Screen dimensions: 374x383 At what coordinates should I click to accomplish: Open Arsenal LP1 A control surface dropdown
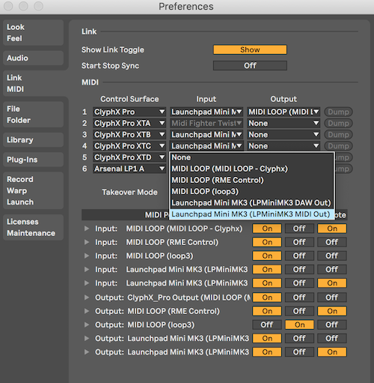click(129, 169)
